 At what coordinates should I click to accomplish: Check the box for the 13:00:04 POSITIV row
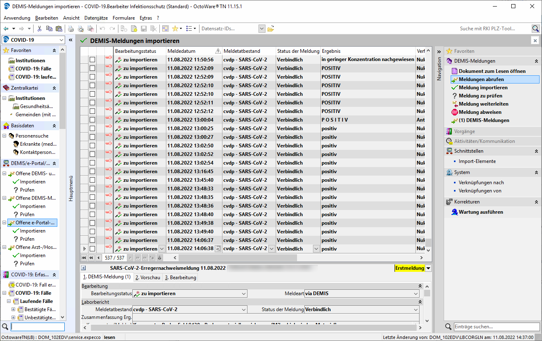click(x=92, y=120)
